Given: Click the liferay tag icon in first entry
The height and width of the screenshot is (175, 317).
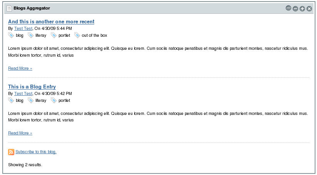Looking at the screenshot, I should point(31,35).
